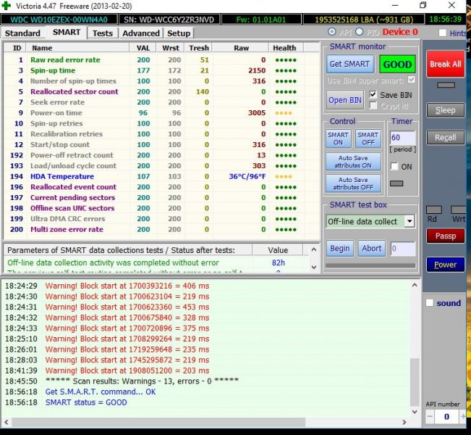
Task: Enable Auto Save attributes ON
Action: 353,161
